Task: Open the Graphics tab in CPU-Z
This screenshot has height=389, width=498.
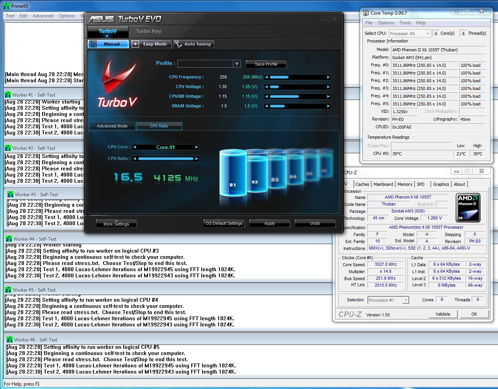Action: pyautogui.click(x=441, y=184)
